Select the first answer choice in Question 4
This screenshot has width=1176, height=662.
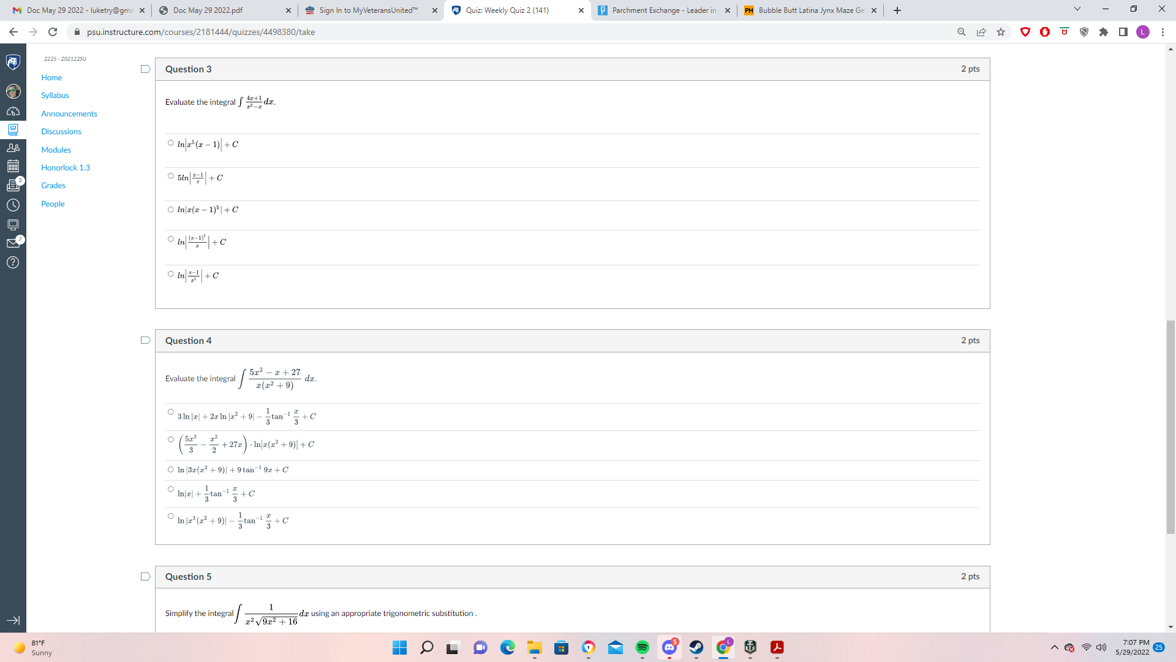(x=170, y=412)
